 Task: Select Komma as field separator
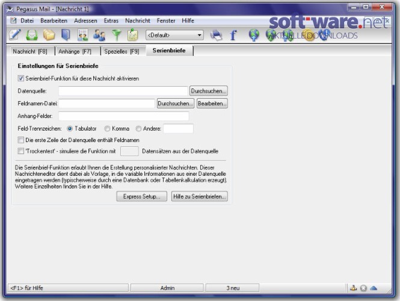click(107, 129)
